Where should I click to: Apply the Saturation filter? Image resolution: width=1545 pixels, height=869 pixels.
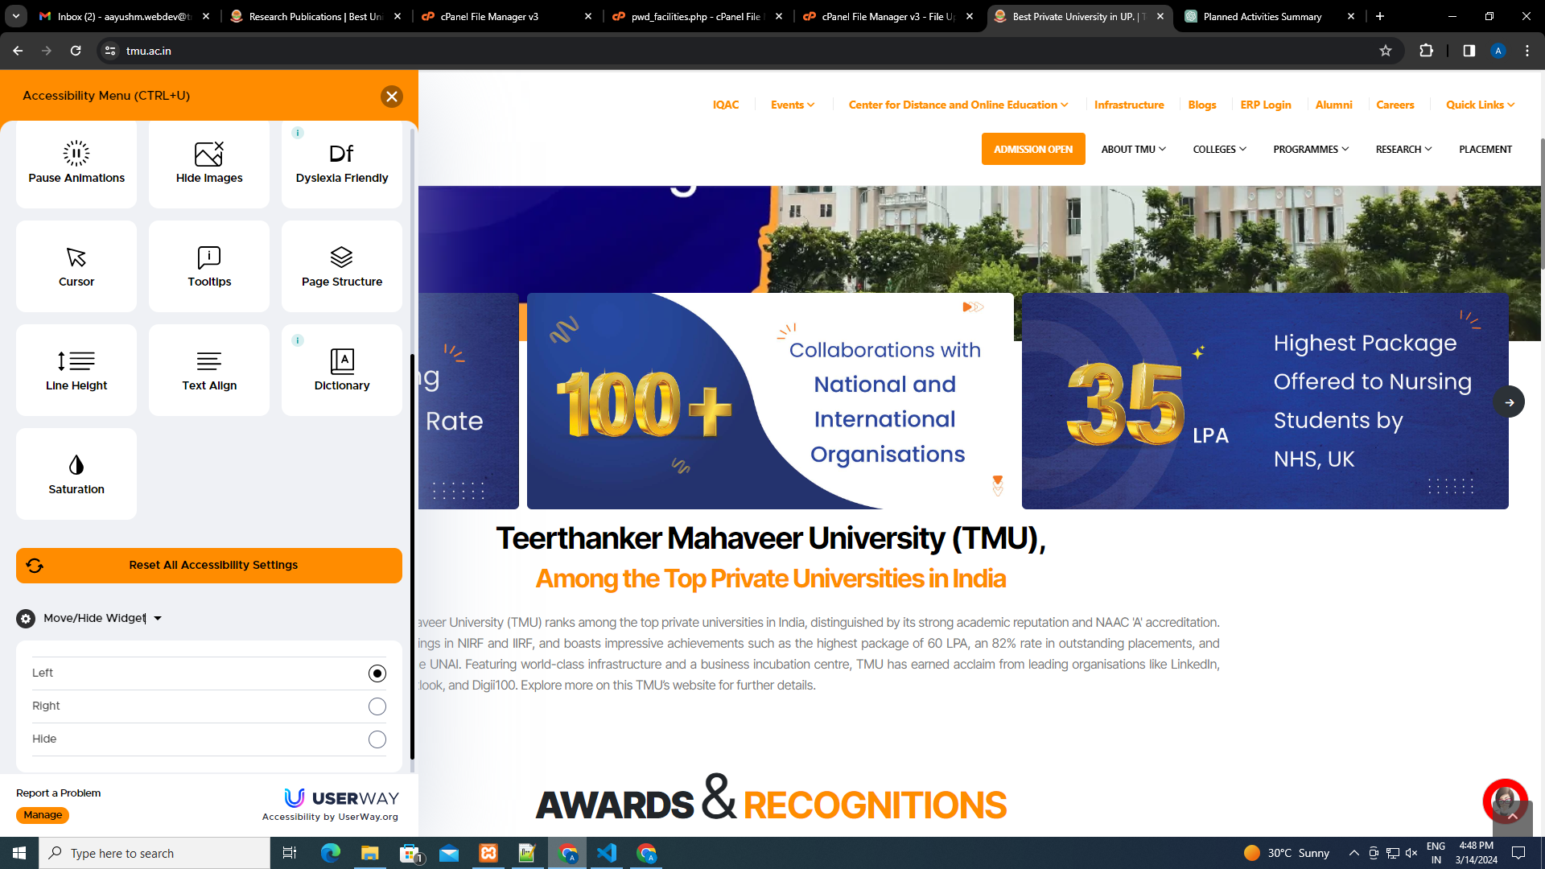coord(76,474)
